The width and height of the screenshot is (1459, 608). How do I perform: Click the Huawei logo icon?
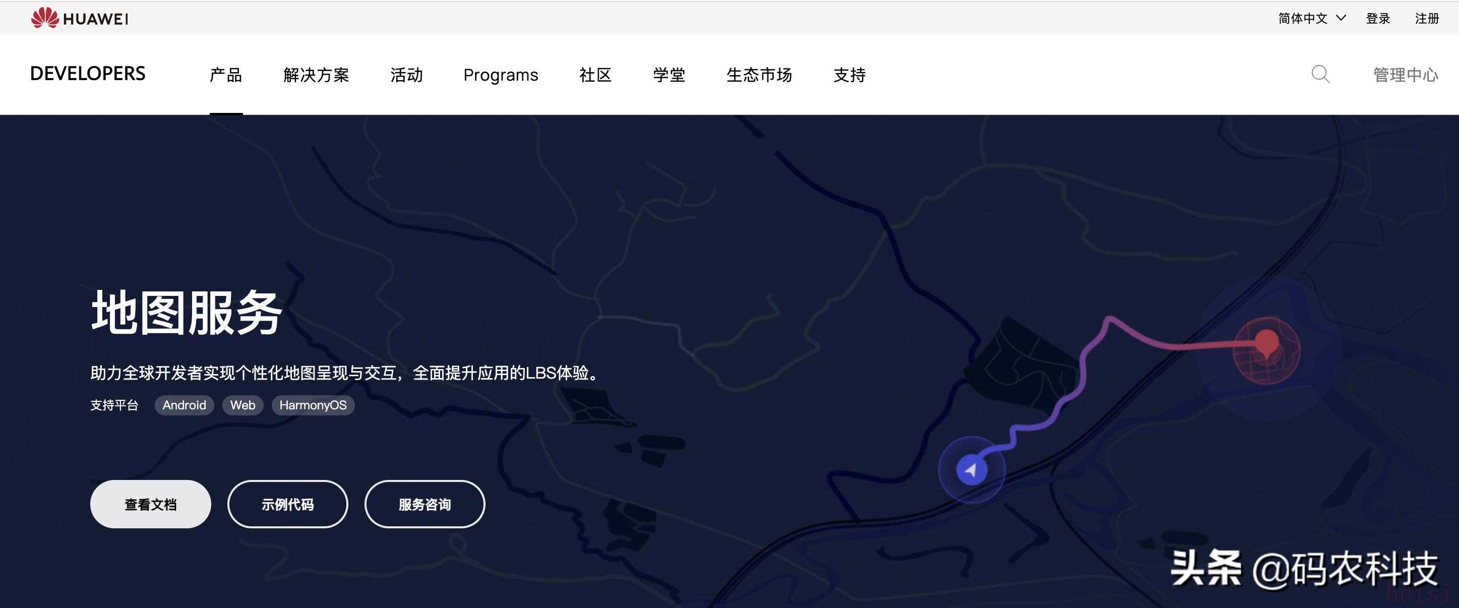click(x=45, y=18)
